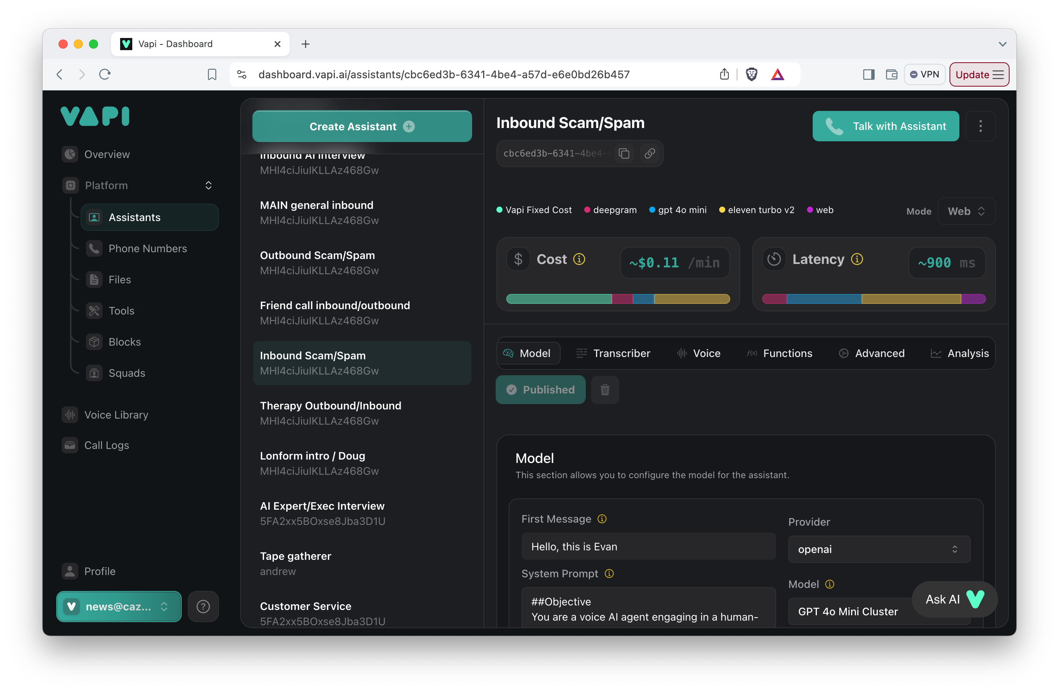This screenshot has height=692, width=1059.
Task: Click the Create Assistant button
Action: 362,126
